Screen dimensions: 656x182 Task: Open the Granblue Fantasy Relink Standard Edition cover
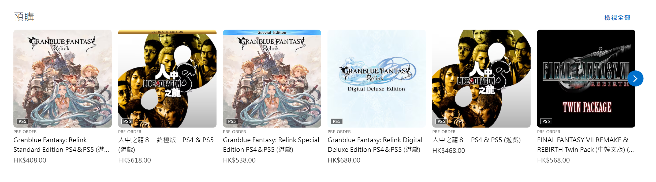tap(62, 78)
